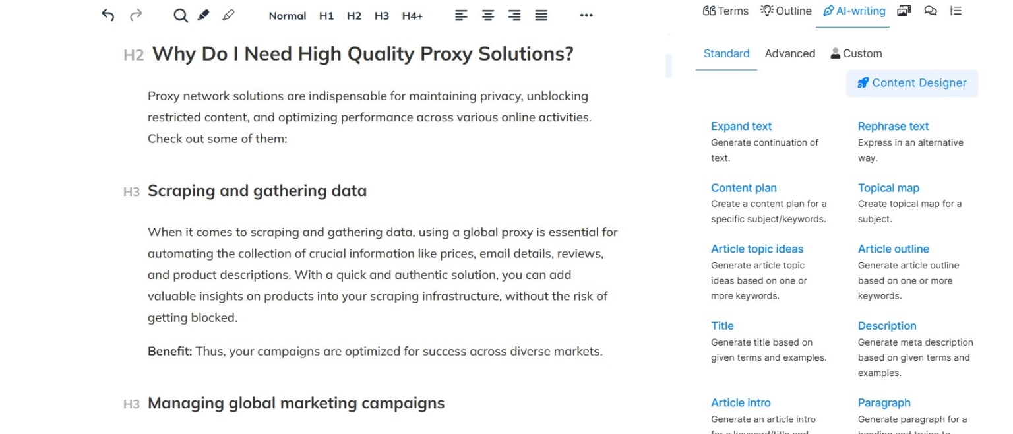Open the comments chat bubbles icon
Screen dimensions: 1013x434
point(931,11)
